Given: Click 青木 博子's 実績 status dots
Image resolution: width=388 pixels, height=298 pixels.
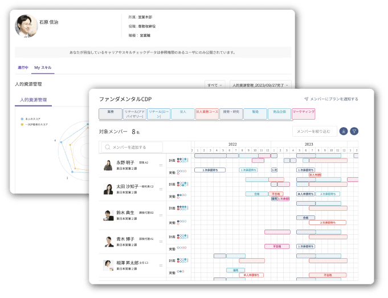Looking at the screenshot, I should point(182,248).
